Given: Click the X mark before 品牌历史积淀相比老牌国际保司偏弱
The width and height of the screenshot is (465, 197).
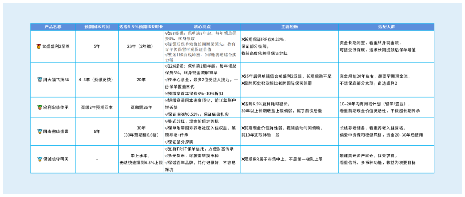Looking at the screenshot, I should click(x=243, y=83).
